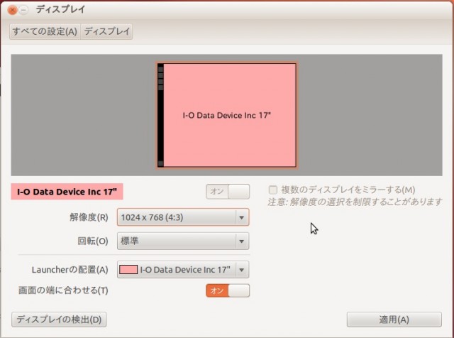Close the ディスプレイ window
Image resolution: width=454 pixels, height=338 pixels.
pyautogui.click(x=13, y=10)
